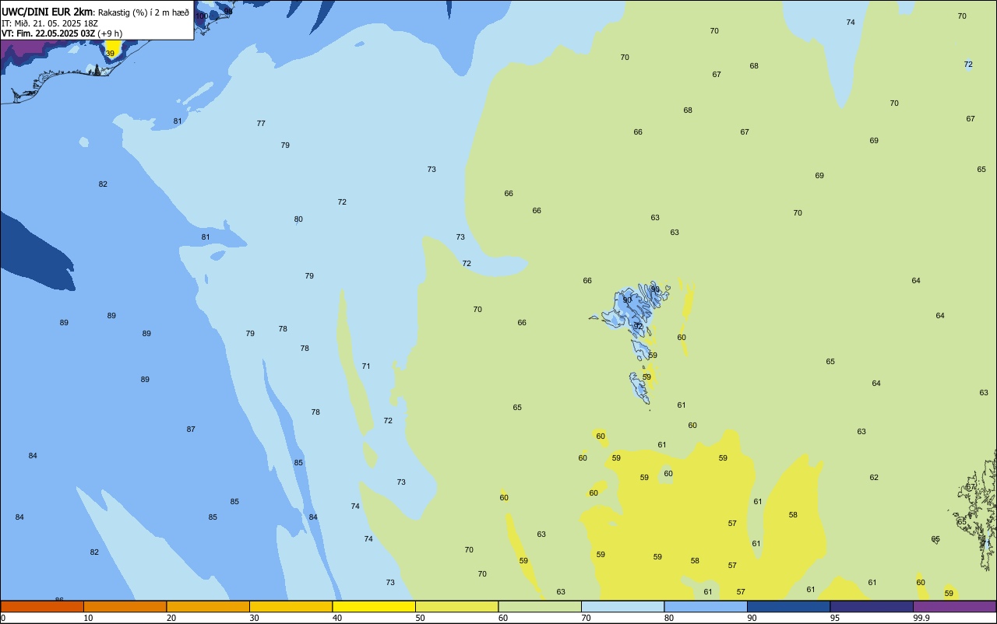Select the bright yellow 40–50 legend swatch
Viewport: 997px width, 624px height.
[374, 606]
